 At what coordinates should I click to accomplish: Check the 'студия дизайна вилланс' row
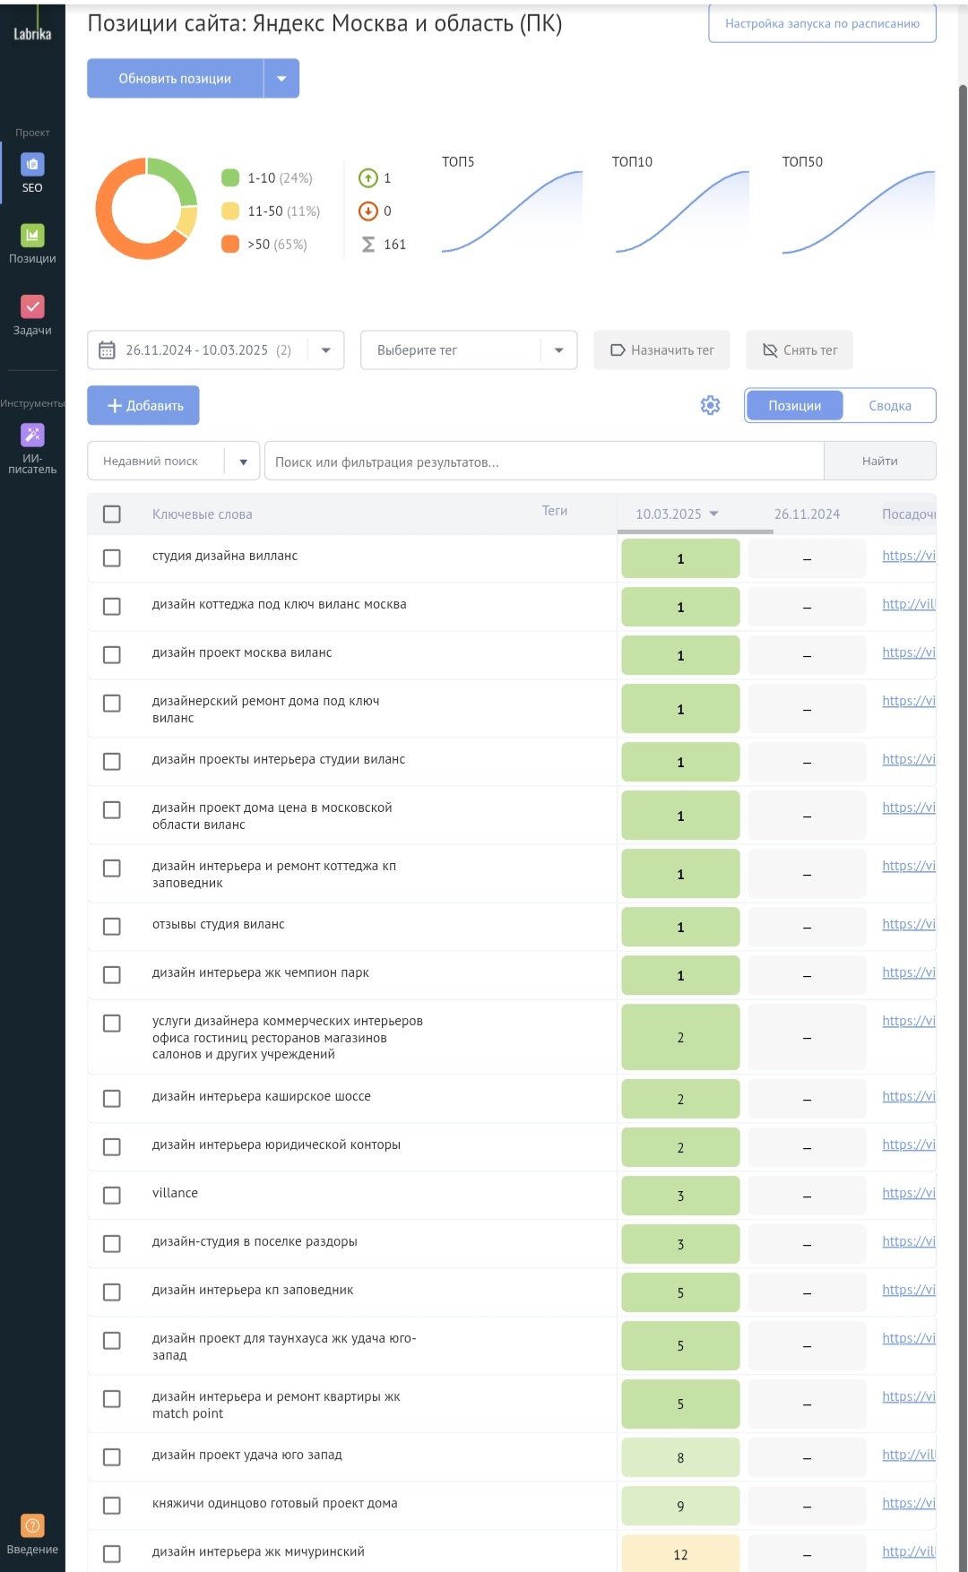[x=112, y=558]
